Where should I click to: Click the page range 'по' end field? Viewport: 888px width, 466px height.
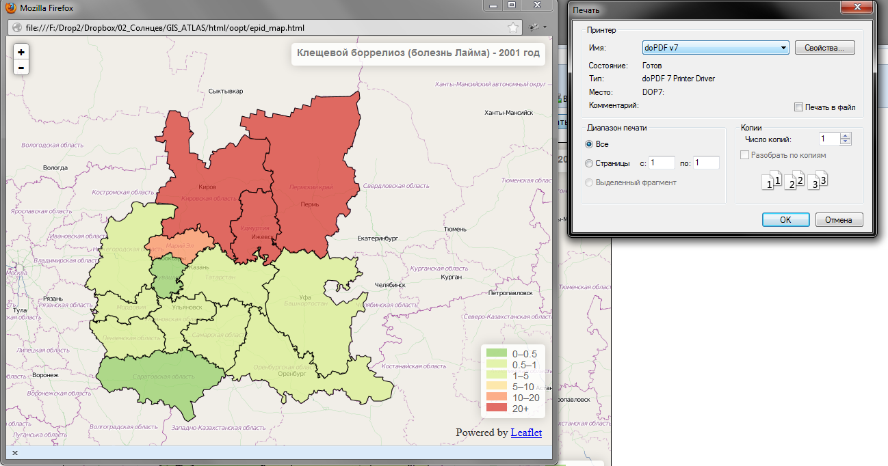[706, 163]
